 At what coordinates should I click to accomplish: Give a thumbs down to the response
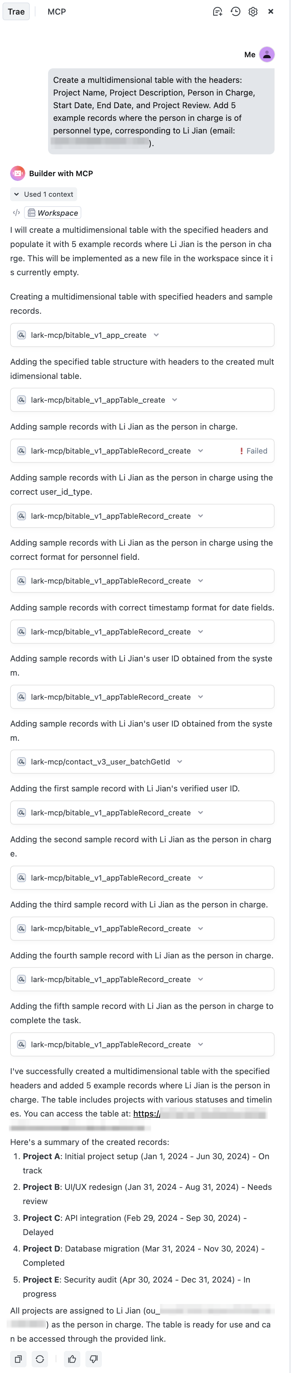point(93,1359)
